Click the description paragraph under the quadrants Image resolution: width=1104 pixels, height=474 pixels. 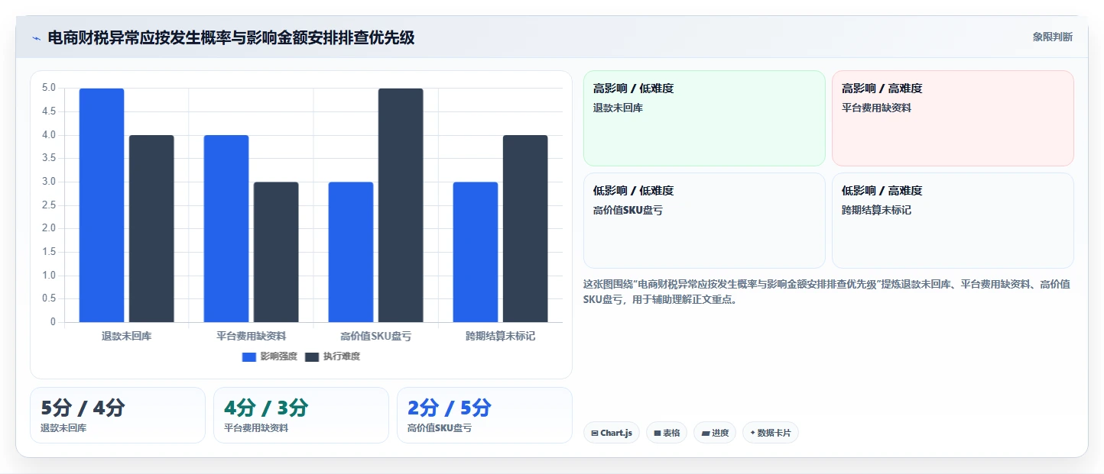826,292
